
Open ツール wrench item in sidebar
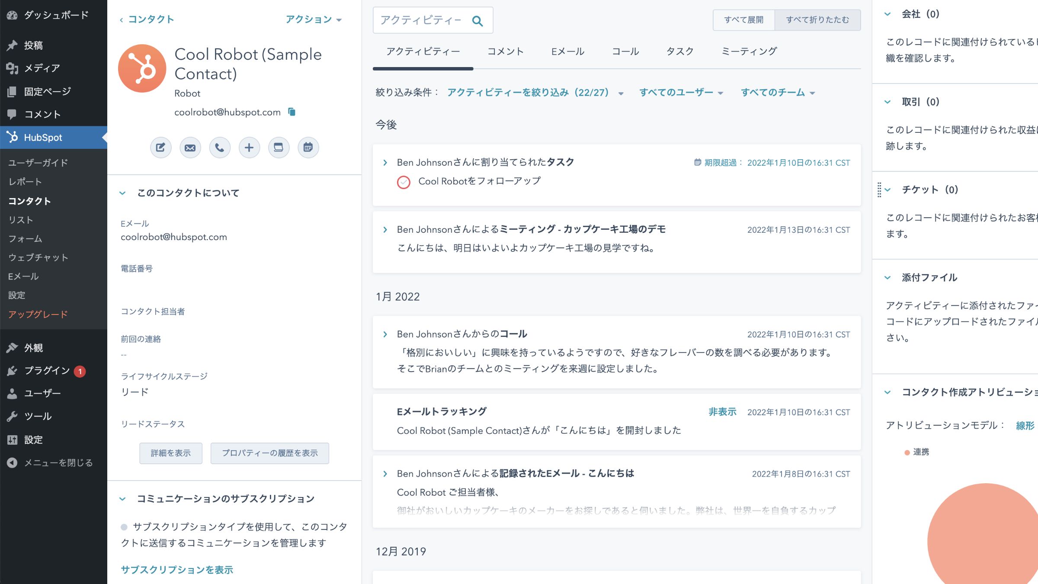coord(54,416)
